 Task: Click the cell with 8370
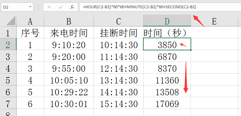click(x=167, y=68)
